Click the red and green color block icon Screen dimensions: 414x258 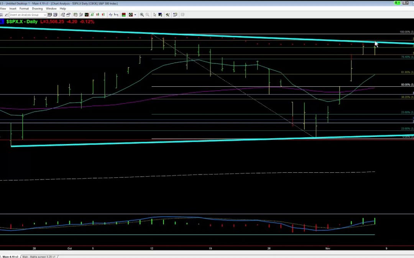click(x=123, y=15)
